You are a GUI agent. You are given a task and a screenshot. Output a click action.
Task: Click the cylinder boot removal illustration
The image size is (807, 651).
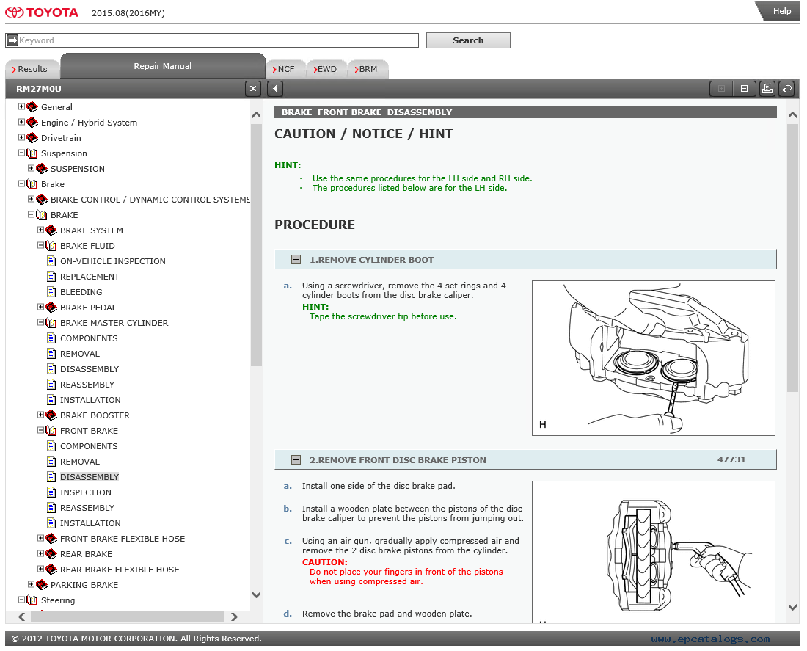click(x=653, y=358)
